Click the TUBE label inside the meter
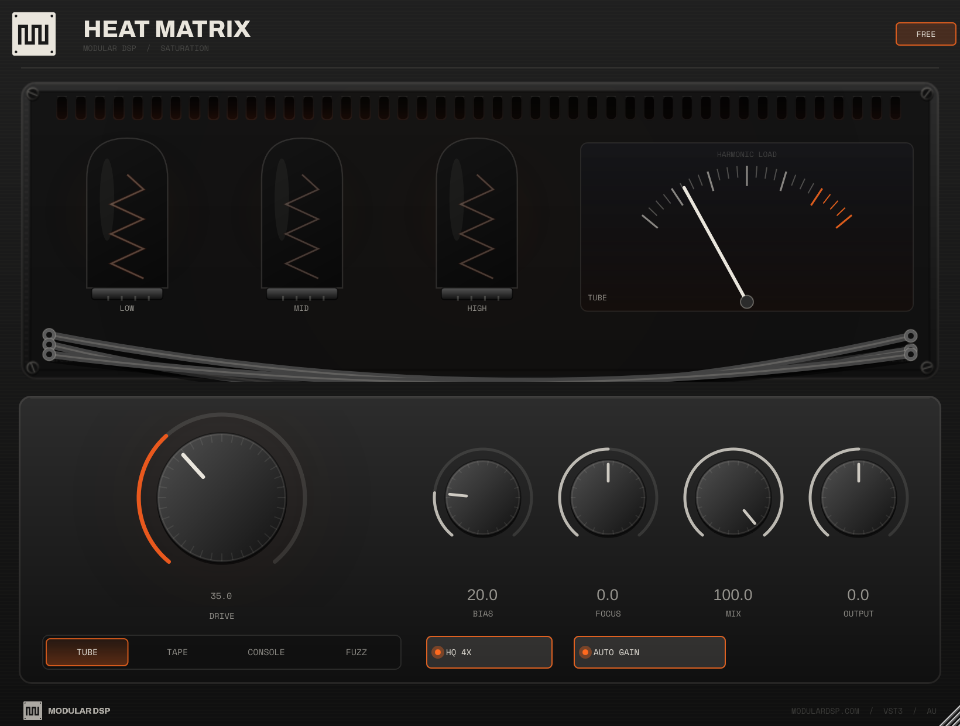The image size is (960, 726). coord(597,298)
